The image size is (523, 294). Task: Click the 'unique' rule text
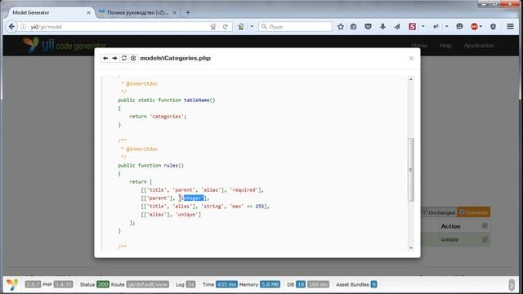click(x=186, y=214)
